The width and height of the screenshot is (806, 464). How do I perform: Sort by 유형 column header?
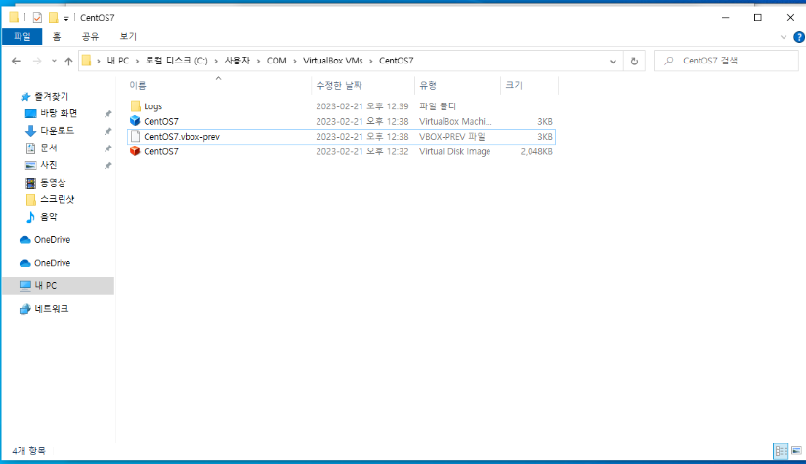click(428, 85)
